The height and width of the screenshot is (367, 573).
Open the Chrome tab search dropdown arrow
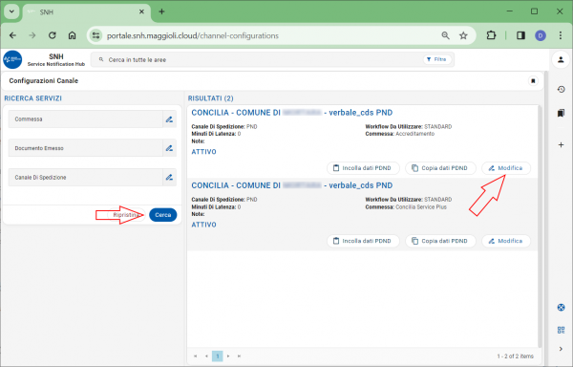coord(11,11)
